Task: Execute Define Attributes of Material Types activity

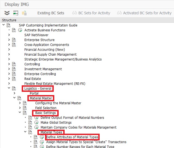Action: (42, 137)
